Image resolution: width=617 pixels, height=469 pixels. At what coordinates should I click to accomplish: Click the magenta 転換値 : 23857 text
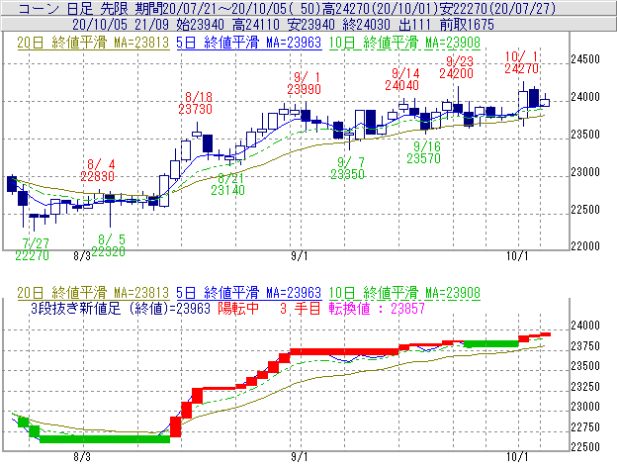tap(377, 309)
